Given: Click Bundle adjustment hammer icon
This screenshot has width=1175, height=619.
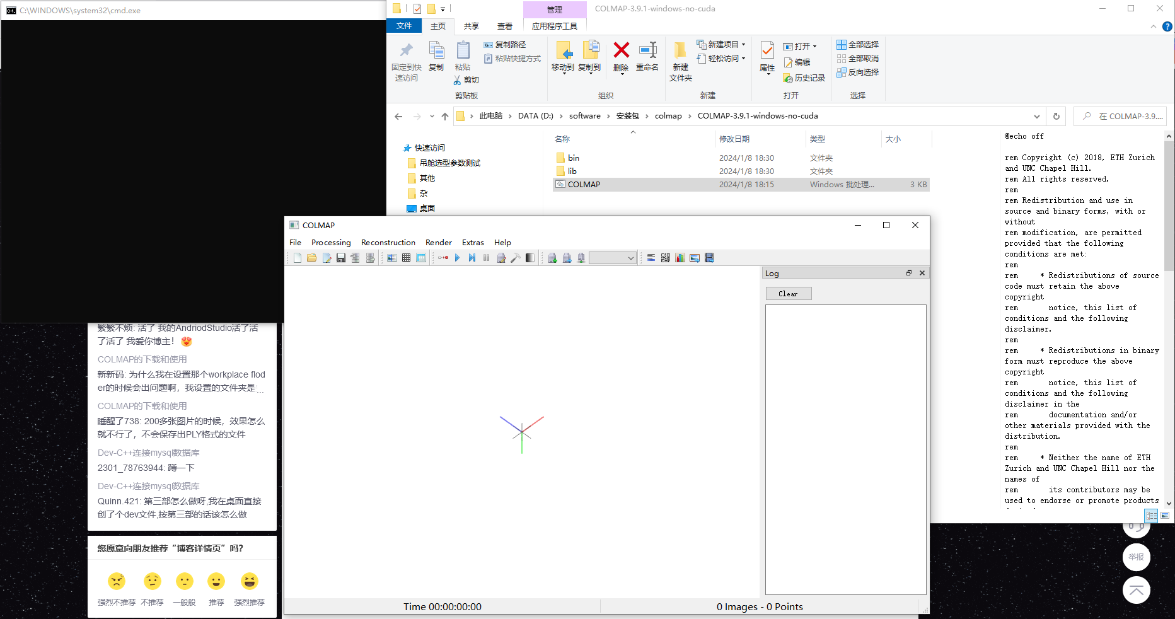Looking at the screenshot, I should (x=516, y=258).
